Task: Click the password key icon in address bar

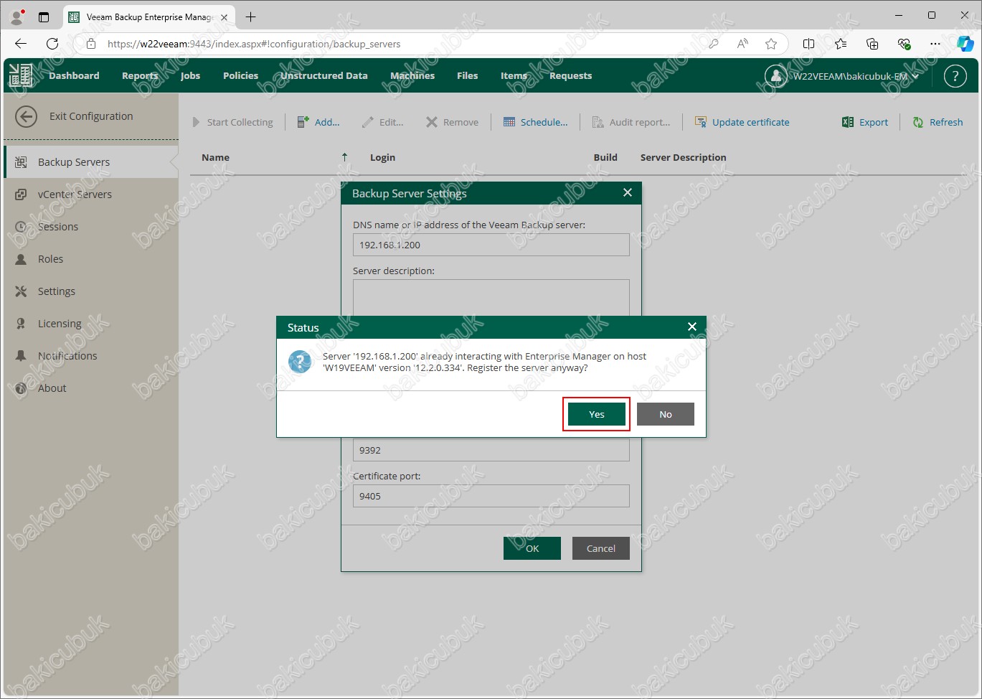Action: 714,44
